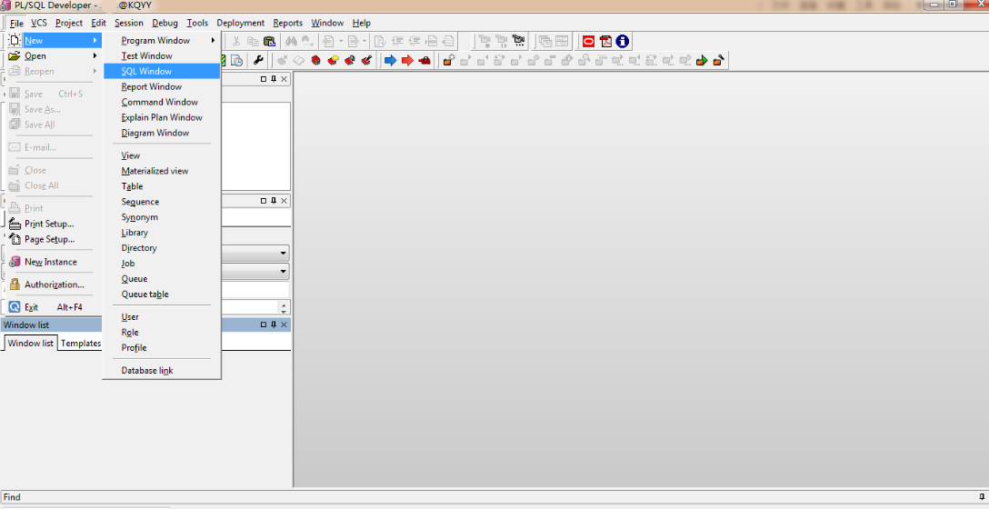The image size is (989, 509).
Task: Click the red right arrow icon
Action: click(x=407, y=61)
